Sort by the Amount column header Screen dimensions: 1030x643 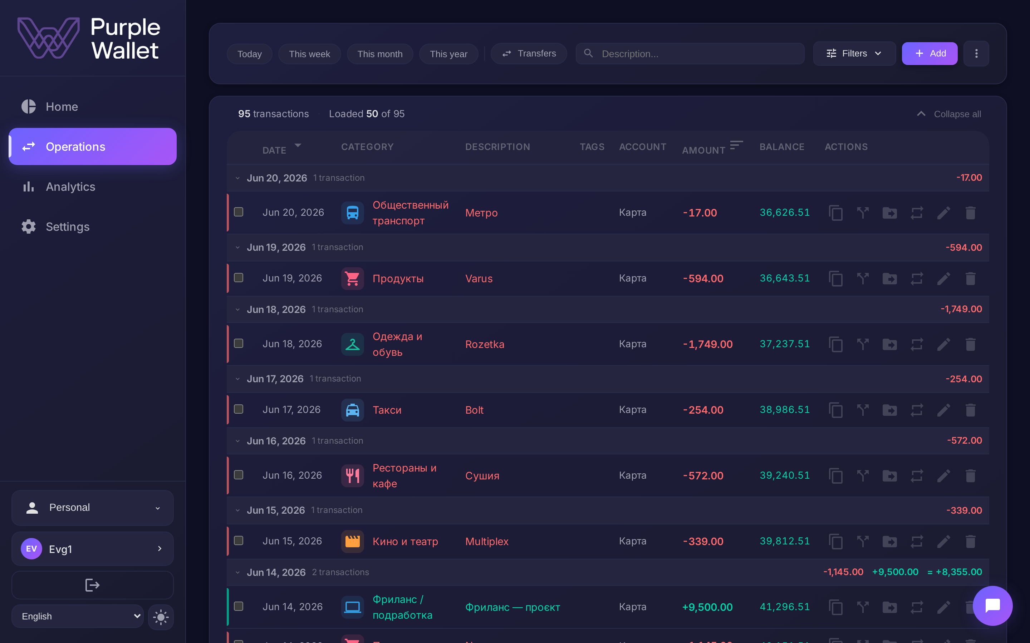[x=712, y=148]
